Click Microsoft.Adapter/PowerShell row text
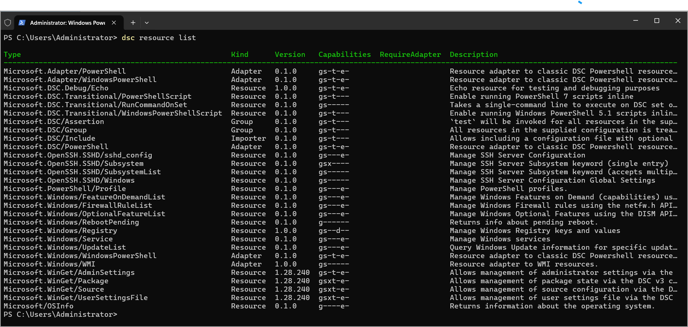 pyautogui.click(x=65, y=71)
